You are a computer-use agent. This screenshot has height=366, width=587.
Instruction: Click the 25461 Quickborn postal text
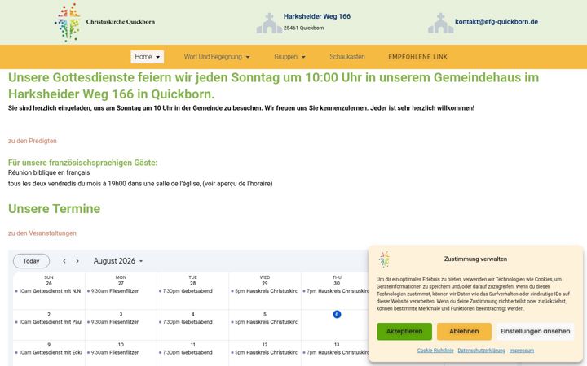303,28
